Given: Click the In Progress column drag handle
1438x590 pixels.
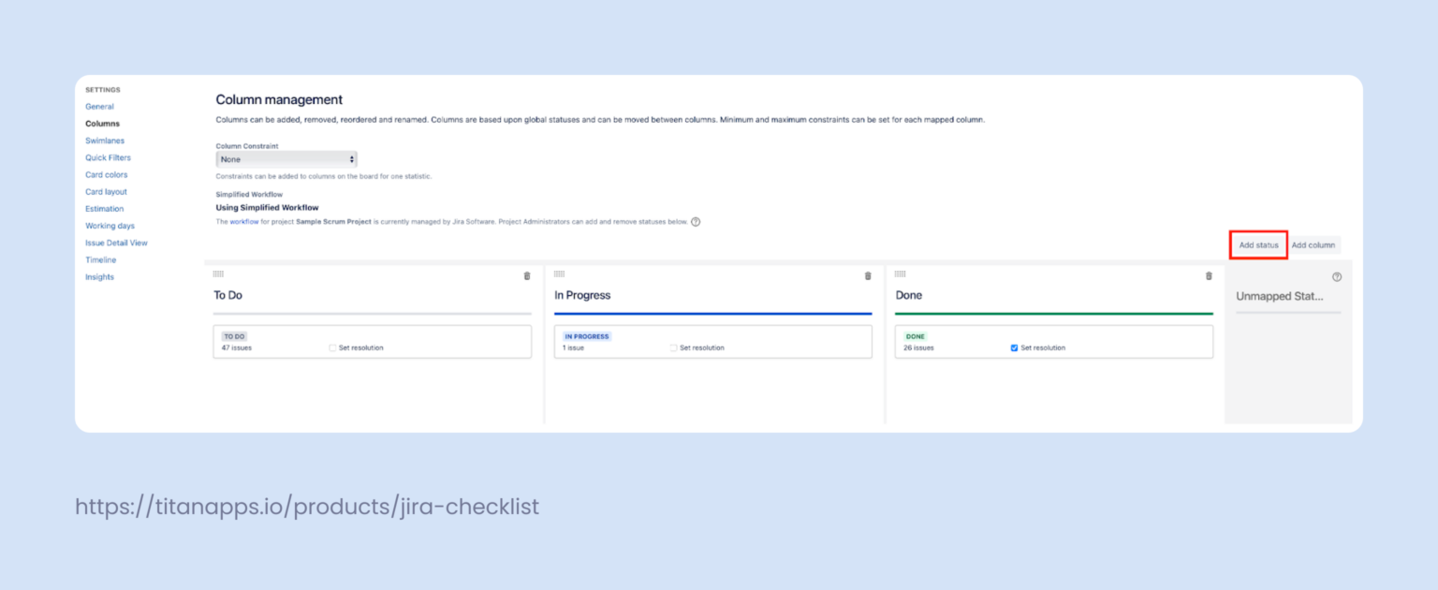Looking at the screenshot, I should click(x=560, y=273).
